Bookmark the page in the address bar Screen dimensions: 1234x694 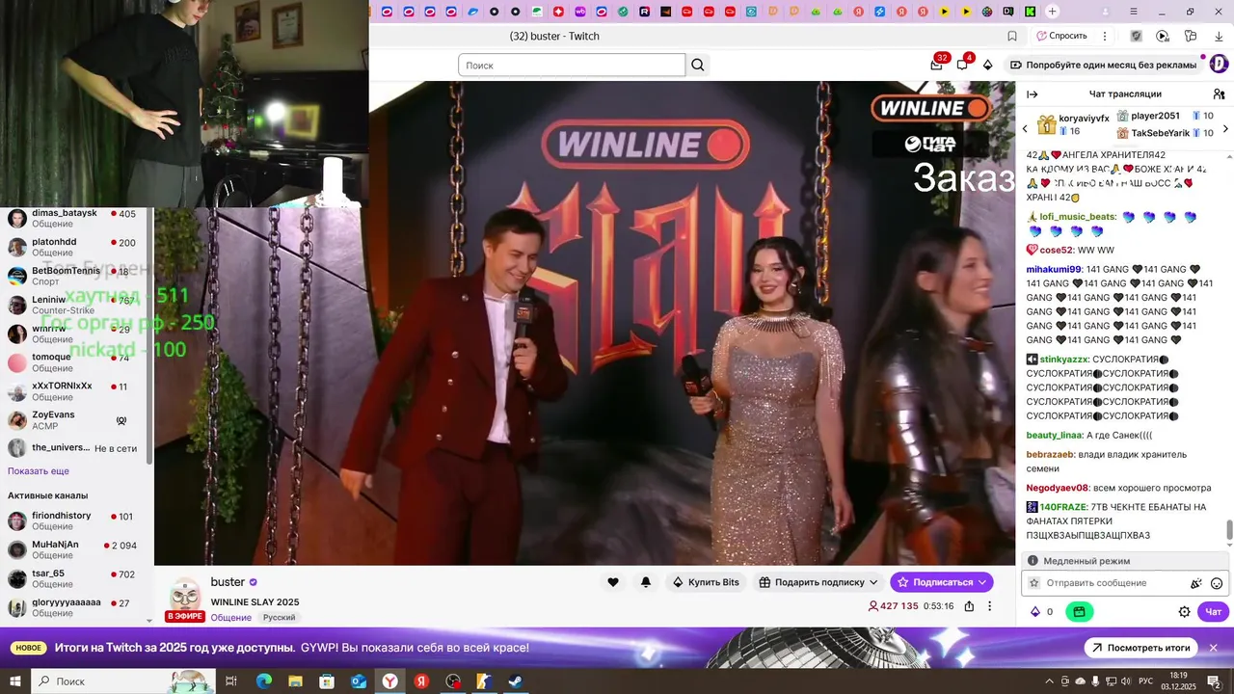(x=1012, y=36)
